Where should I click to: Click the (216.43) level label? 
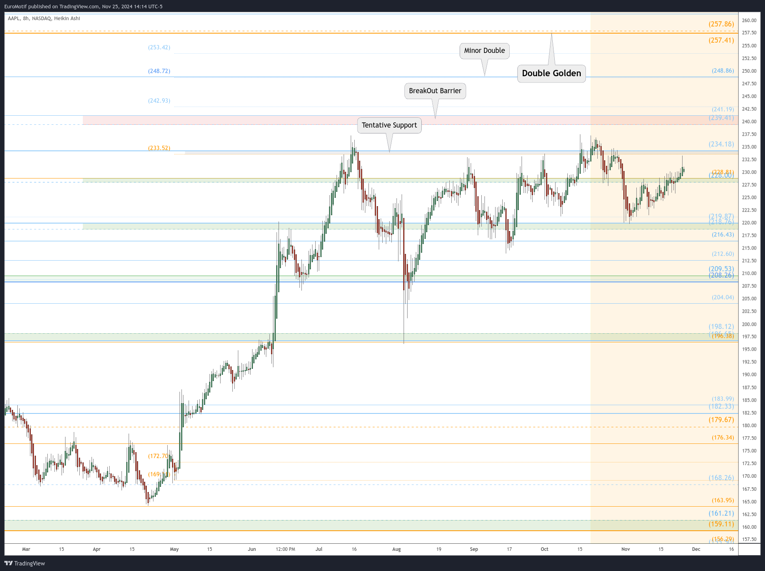point(723,235)
